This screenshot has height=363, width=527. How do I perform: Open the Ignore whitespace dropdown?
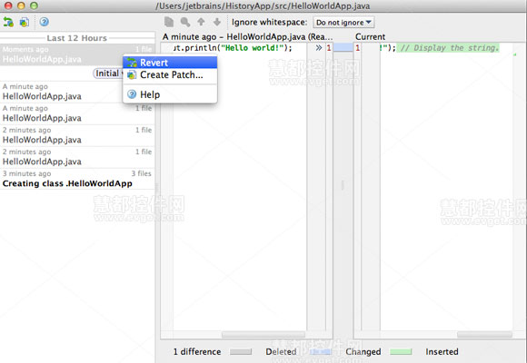(x=343, y=23)
